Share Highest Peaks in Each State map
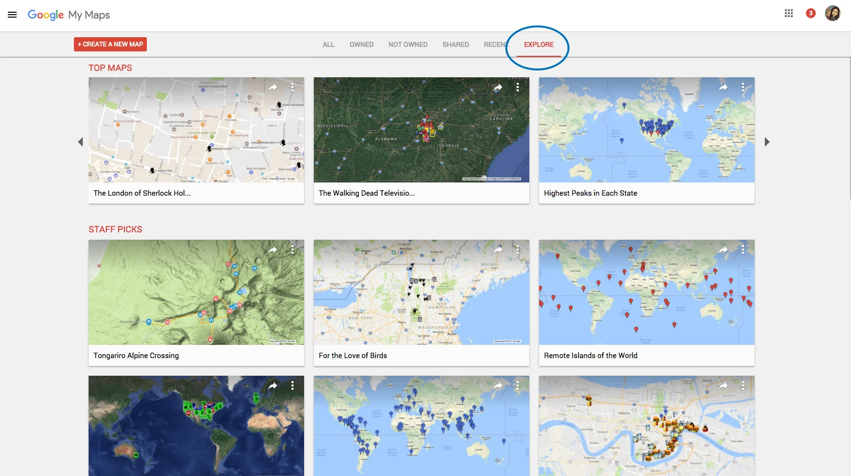 [723, 88]
